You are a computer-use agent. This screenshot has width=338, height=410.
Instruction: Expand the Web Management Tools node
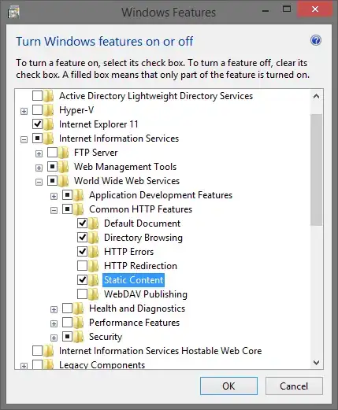[x=39, y=168]
